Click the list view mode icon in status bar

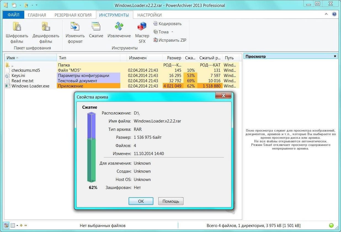point(12,225)
